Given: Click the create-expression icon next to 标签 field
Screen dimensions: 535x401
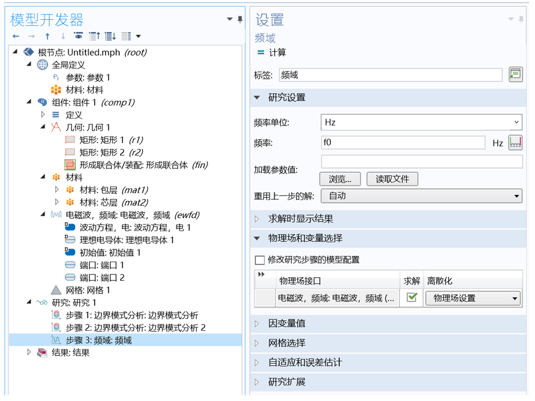Looking at the screenshot, I should coord(515,75).
